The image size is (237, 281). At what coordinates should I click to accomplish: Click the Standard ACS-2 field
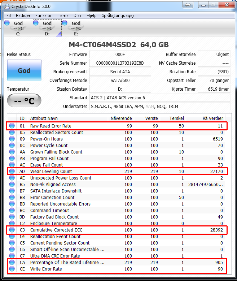click(160, 98)
